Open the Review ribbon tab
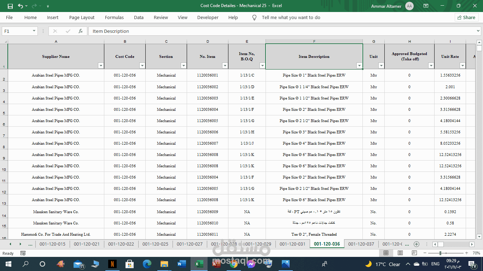This screenshot has height=271, width=483. coord(161,17)
